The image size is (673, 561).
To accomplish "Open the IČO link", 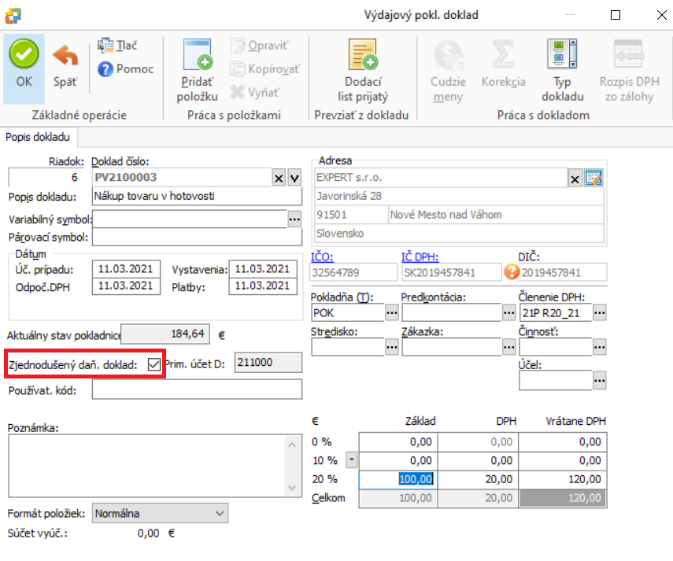I will point(322,257).
